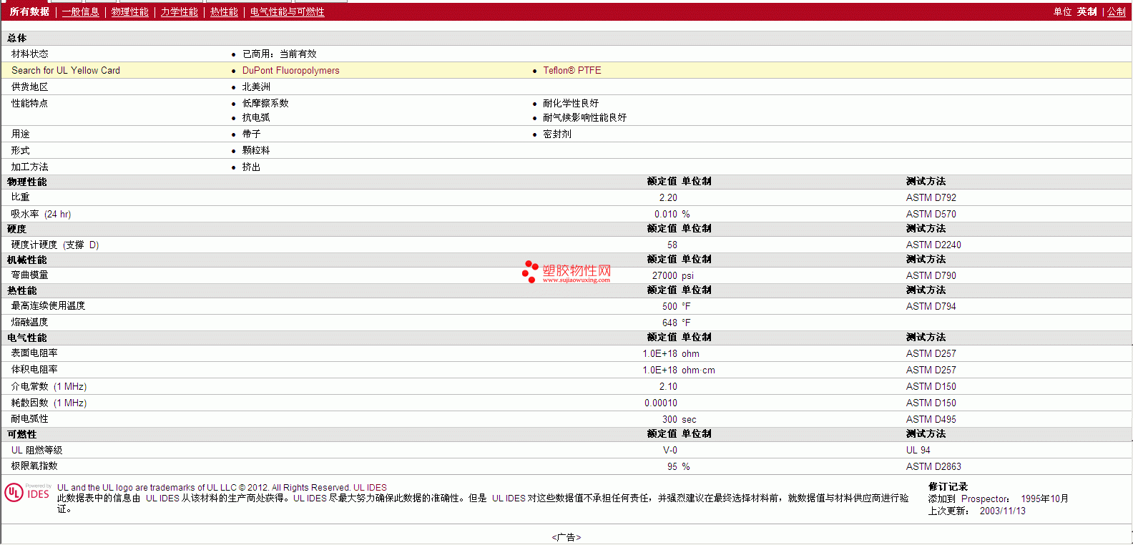This screenshot has height=545, width=1133.
Task: Click the 密封剂 usage entry
Action: coord(557,134)
